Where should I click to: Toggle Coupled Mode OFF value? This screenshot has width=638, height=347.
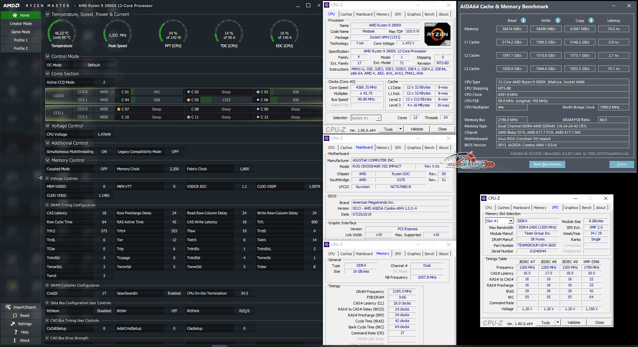(x=104, y=169)
